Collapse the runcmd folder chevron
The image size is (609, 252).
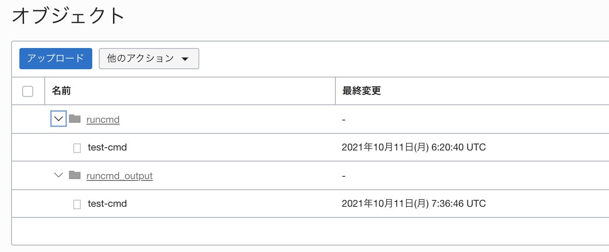point(58,119)
